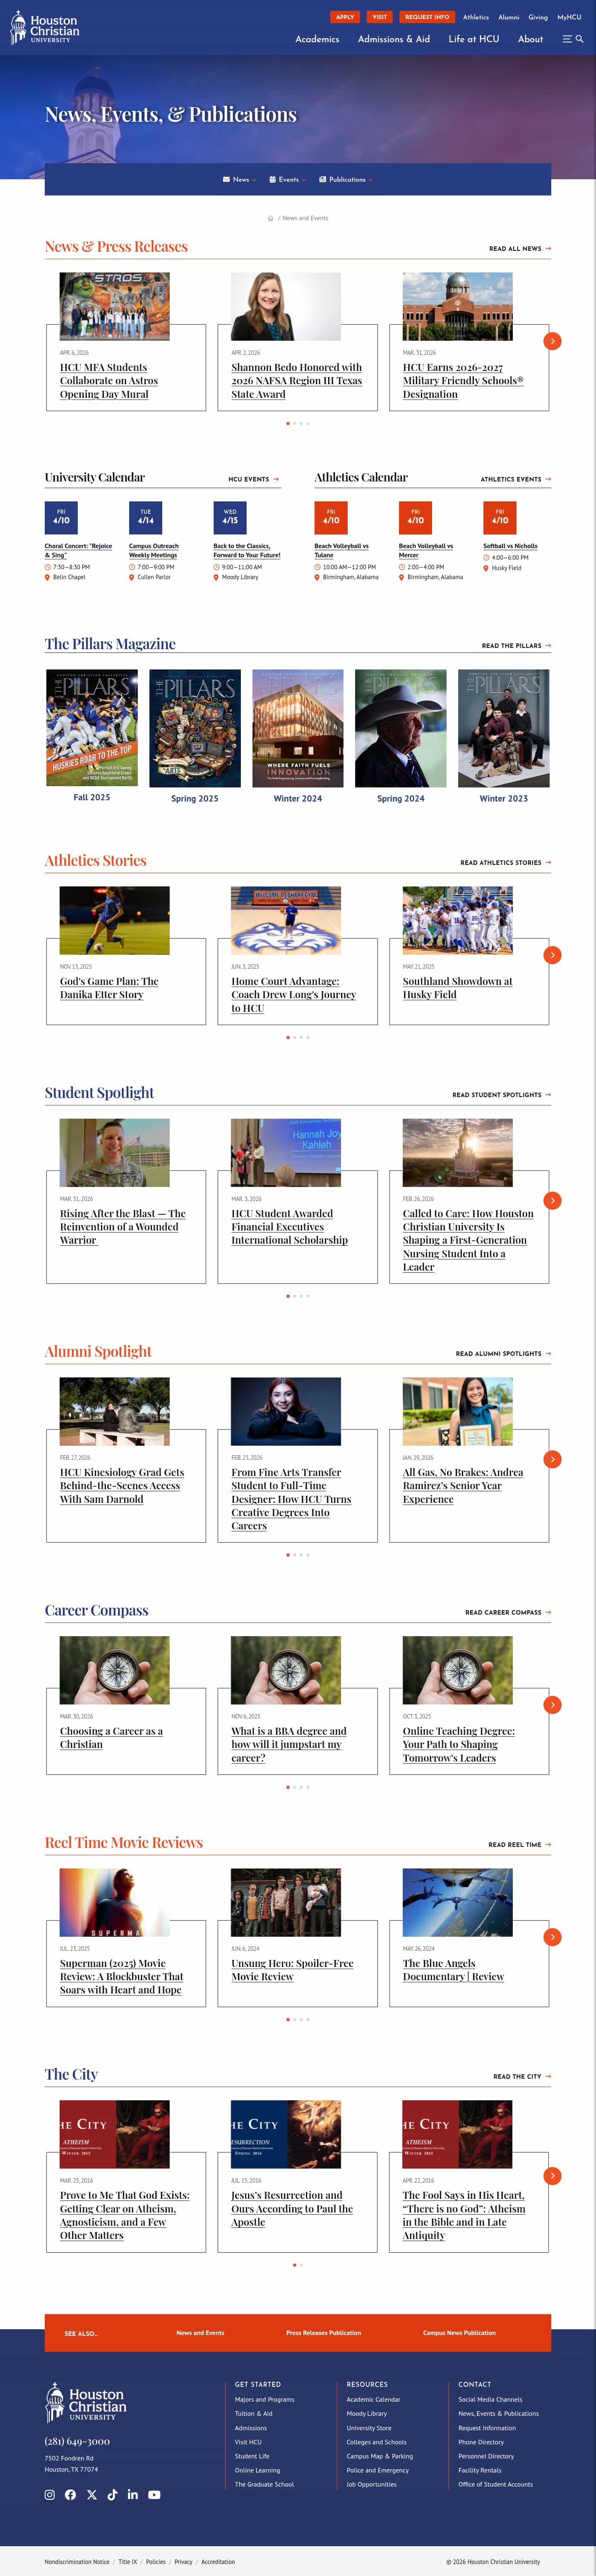Expand the Publications dropdown in section bar
The image size is (596, 2576).
346,180
